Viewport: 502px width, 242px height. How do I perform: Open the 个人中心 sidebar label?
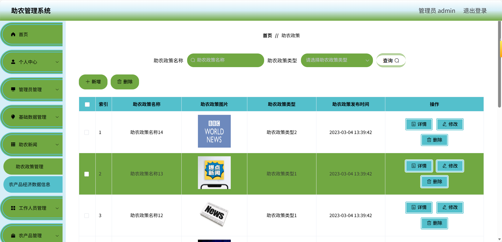[x=28, y=62]
